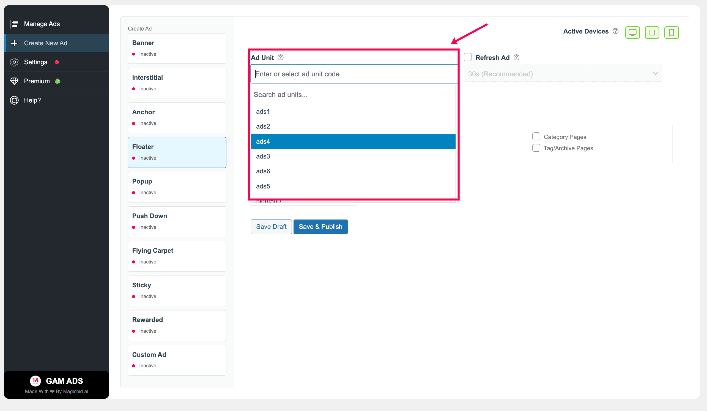Viewport: 707px width, 411px height.
Task: Select the Anchor ad type card
Action: (x=177, y=118)
